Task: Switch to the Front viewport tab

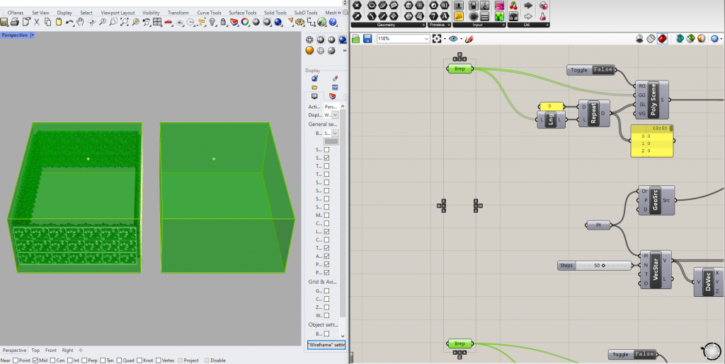Action: 51,350
